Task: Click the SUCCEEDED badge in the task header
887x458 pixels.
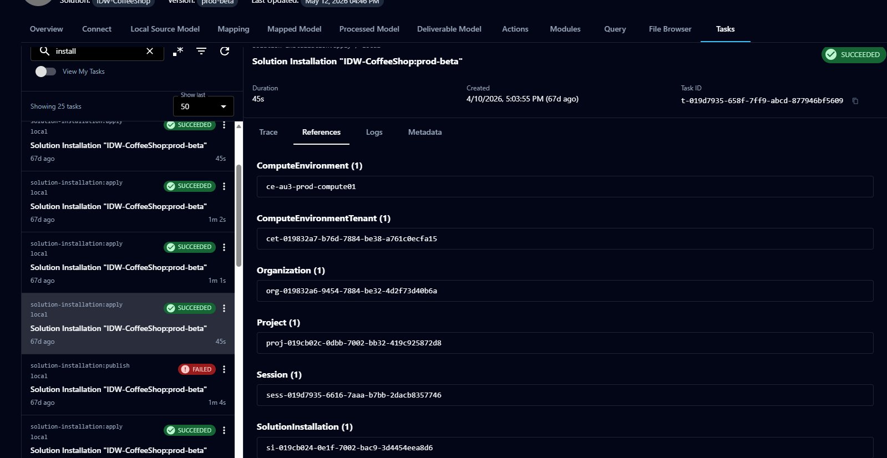Action: click(853, 54)
